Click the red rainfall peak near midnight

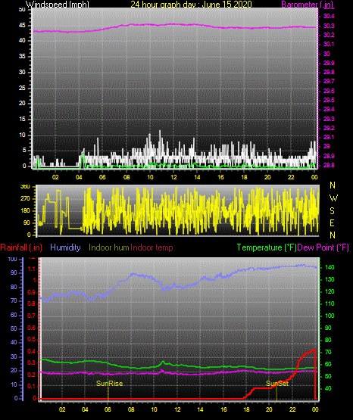[x=314, y=350]
